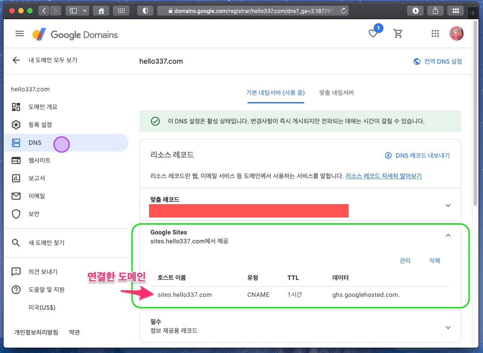Switch to 맞춤 네임서버 tab
The width and height of the screenshot is (483, 353).
pos(337,93)
